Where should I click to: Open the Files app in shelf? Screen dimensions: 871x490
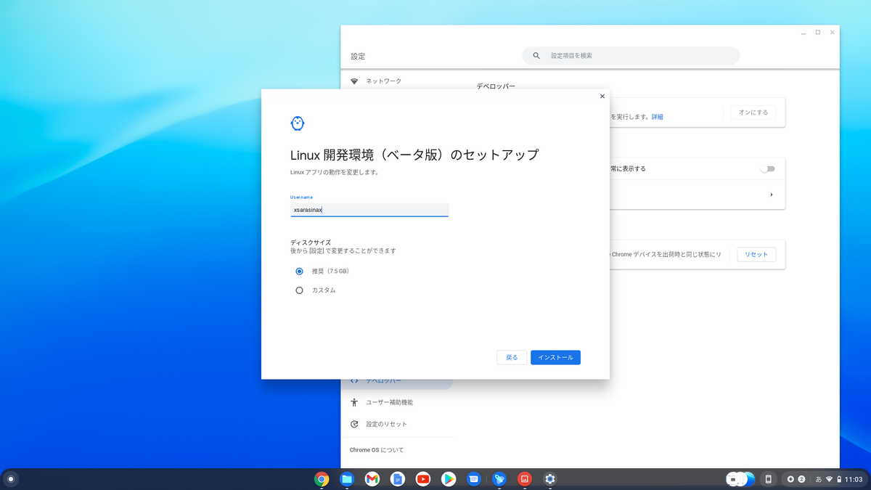(x=347, y=479)
